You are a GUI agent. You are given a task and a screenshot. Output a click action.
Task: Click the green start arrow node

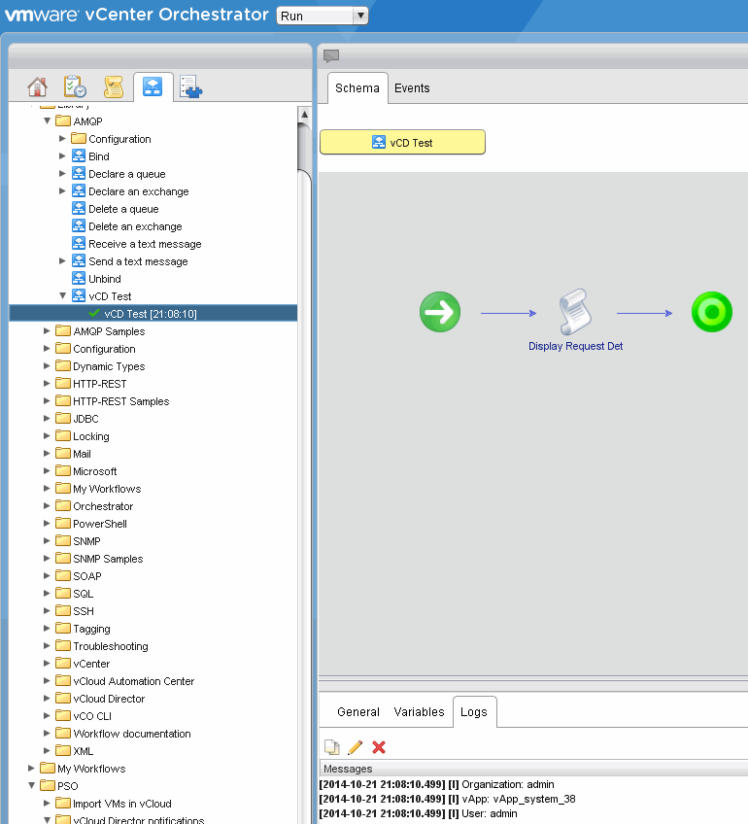tap(440, 313)
